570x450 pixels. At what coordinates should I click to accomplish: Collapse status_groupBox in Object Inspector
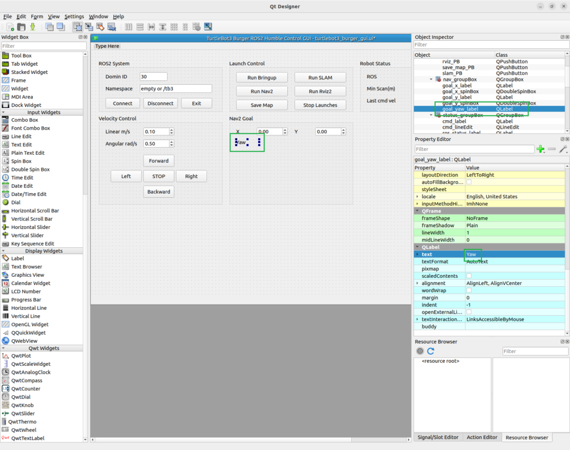431,115
